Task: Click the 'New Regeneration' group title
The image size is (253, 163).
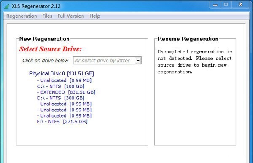Action: (44, 39)
